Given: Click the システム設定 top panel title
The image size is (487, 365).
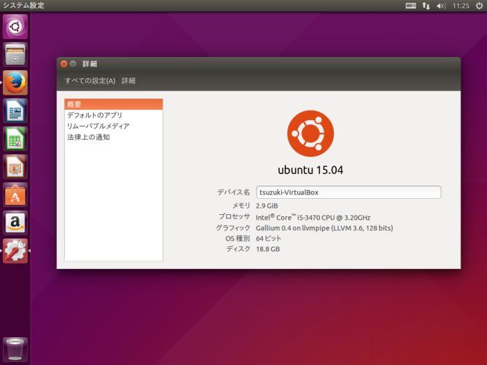Looking at the screenshot, I should 24,6.
